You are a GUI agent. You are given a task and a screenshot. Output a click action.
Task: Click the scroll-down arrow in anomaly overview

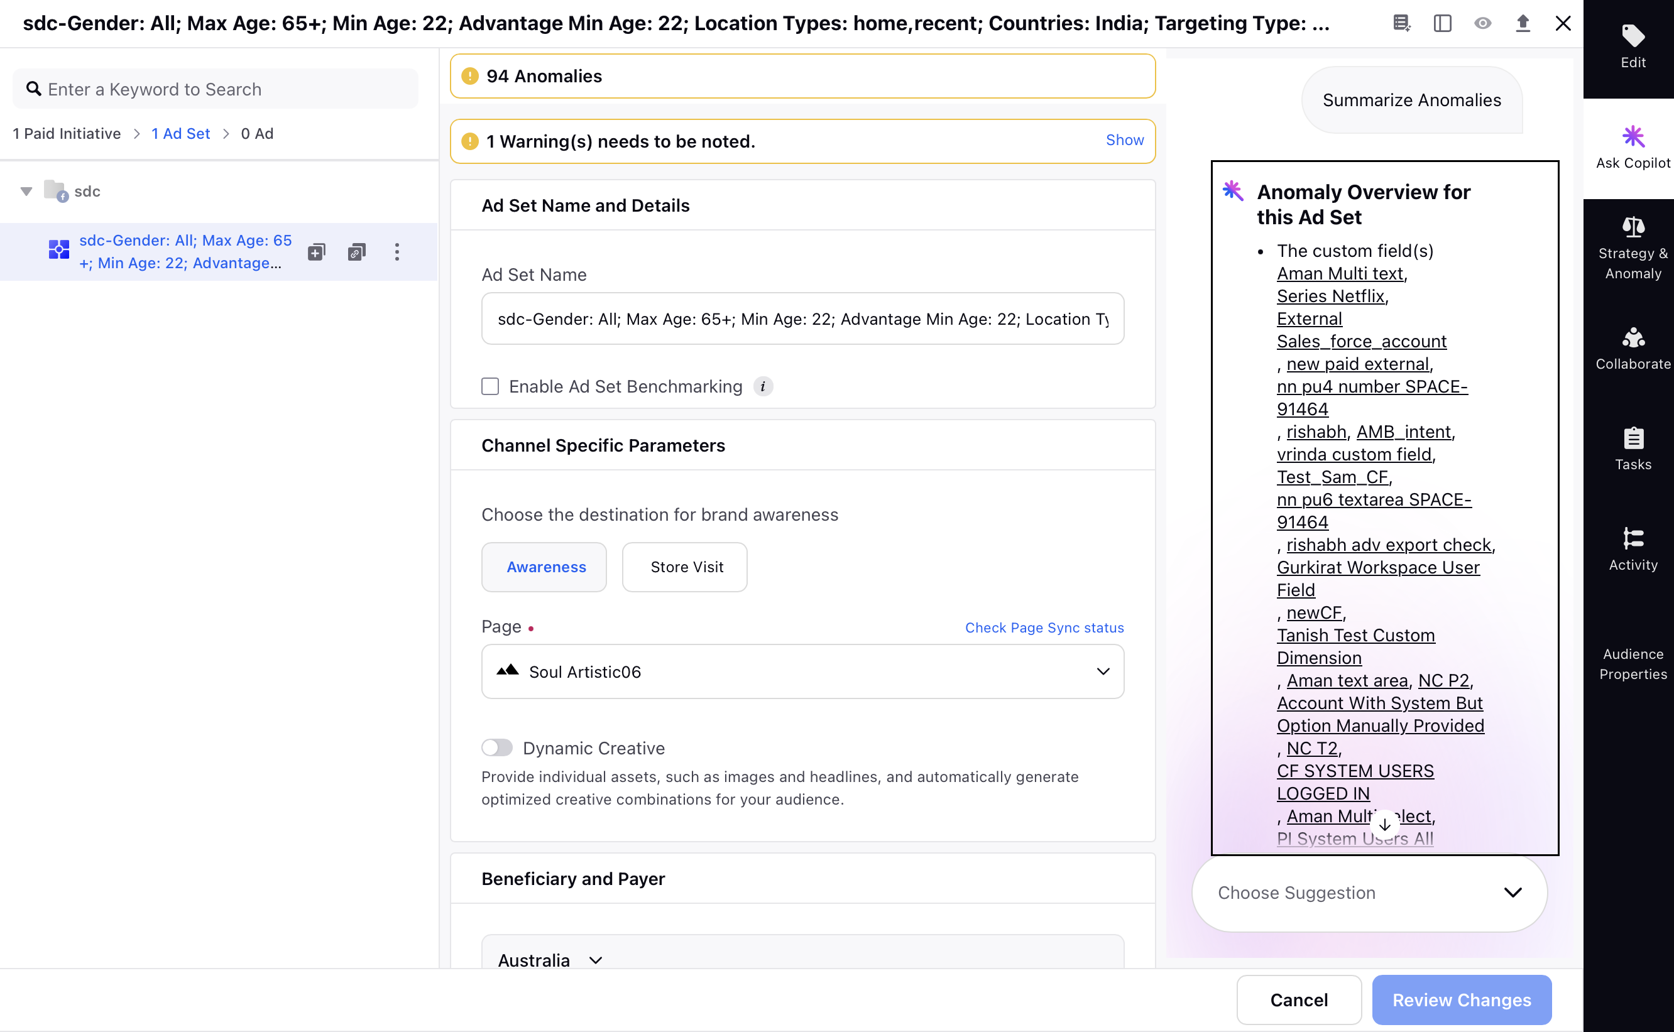(1384, 825)
